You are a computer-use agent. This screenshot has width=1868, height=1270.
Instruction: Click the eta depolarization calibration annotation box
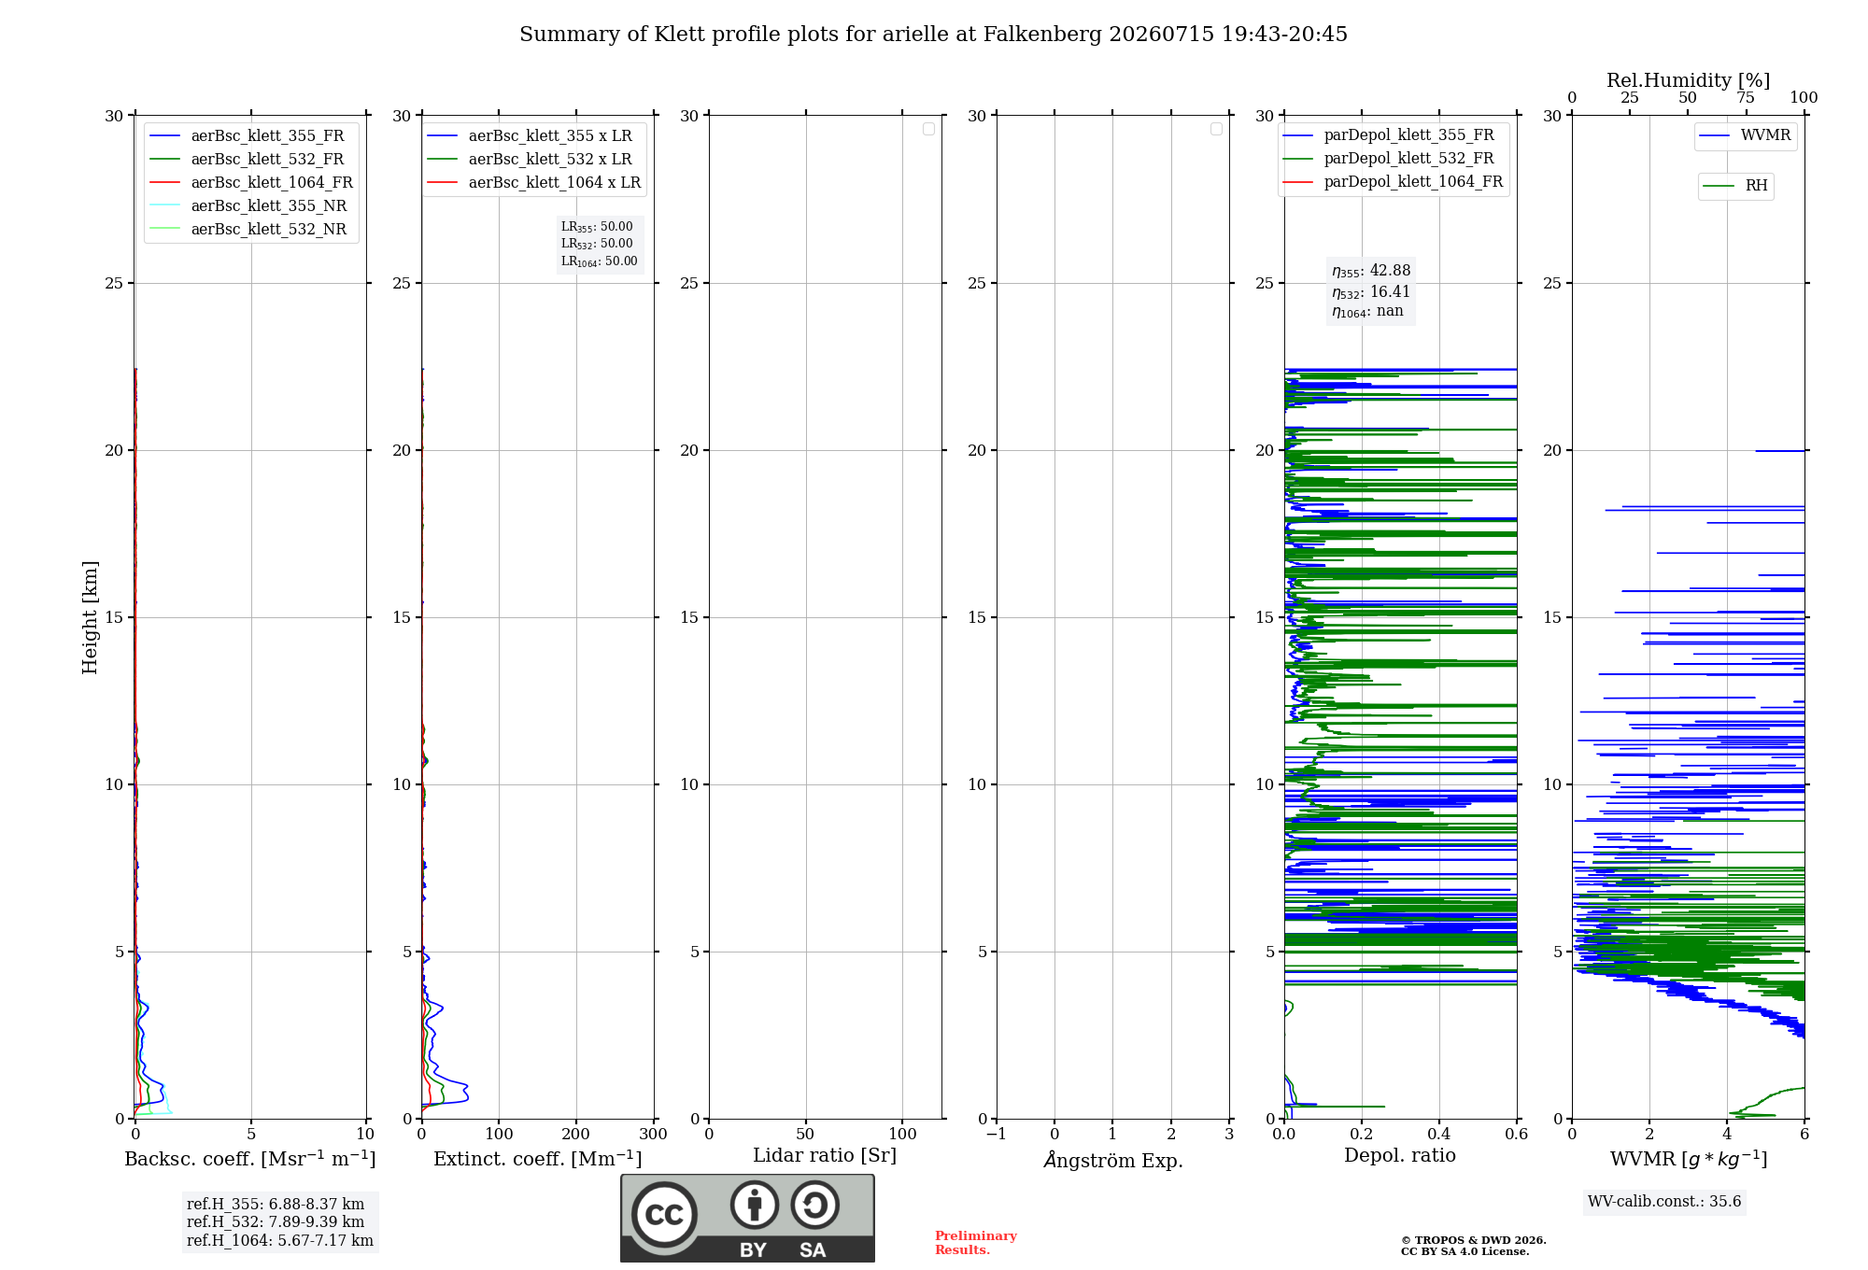[1371, 290]
